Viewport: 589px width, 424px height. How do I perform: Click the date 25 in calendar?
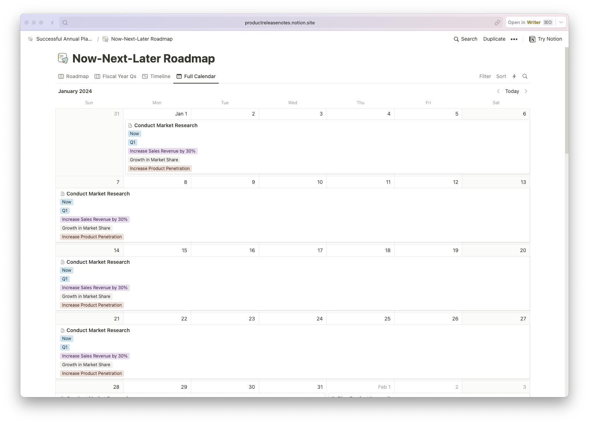[x=387, y=319]
